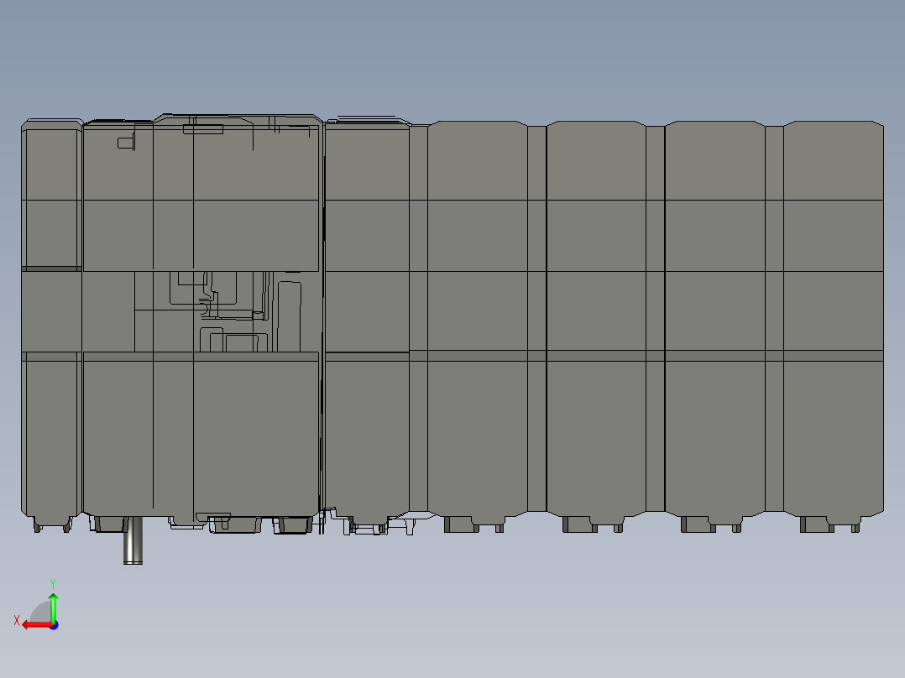Select the narrow leftmost module's upper face
Image resolution: width=905 pixels, height=678 pixels.
tap(51, 193)
